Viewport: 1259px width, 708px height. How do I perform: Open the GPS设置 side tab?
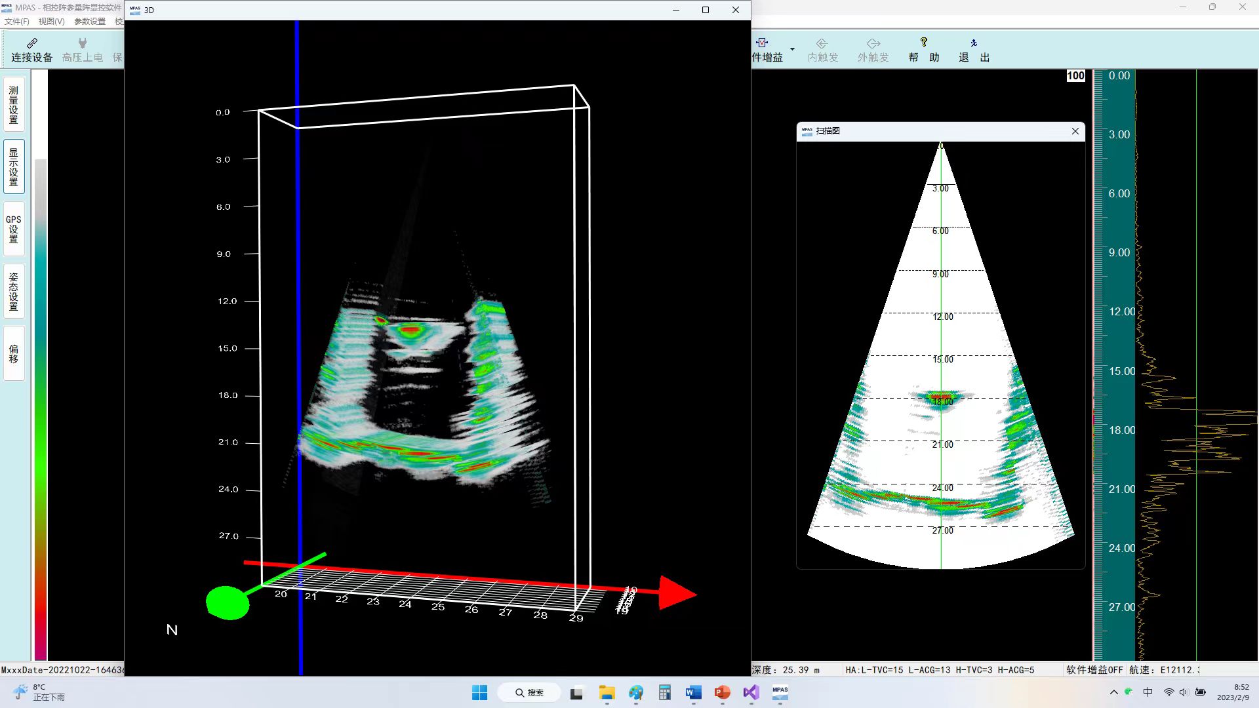[14, 229]
